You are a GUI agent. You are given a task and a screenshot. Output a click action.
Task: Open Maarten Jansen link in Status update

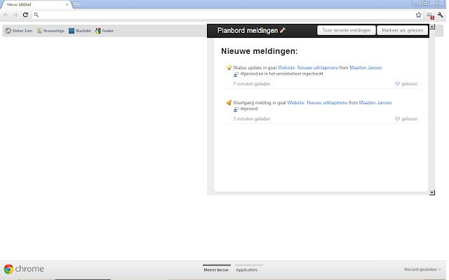click(366, 68)
